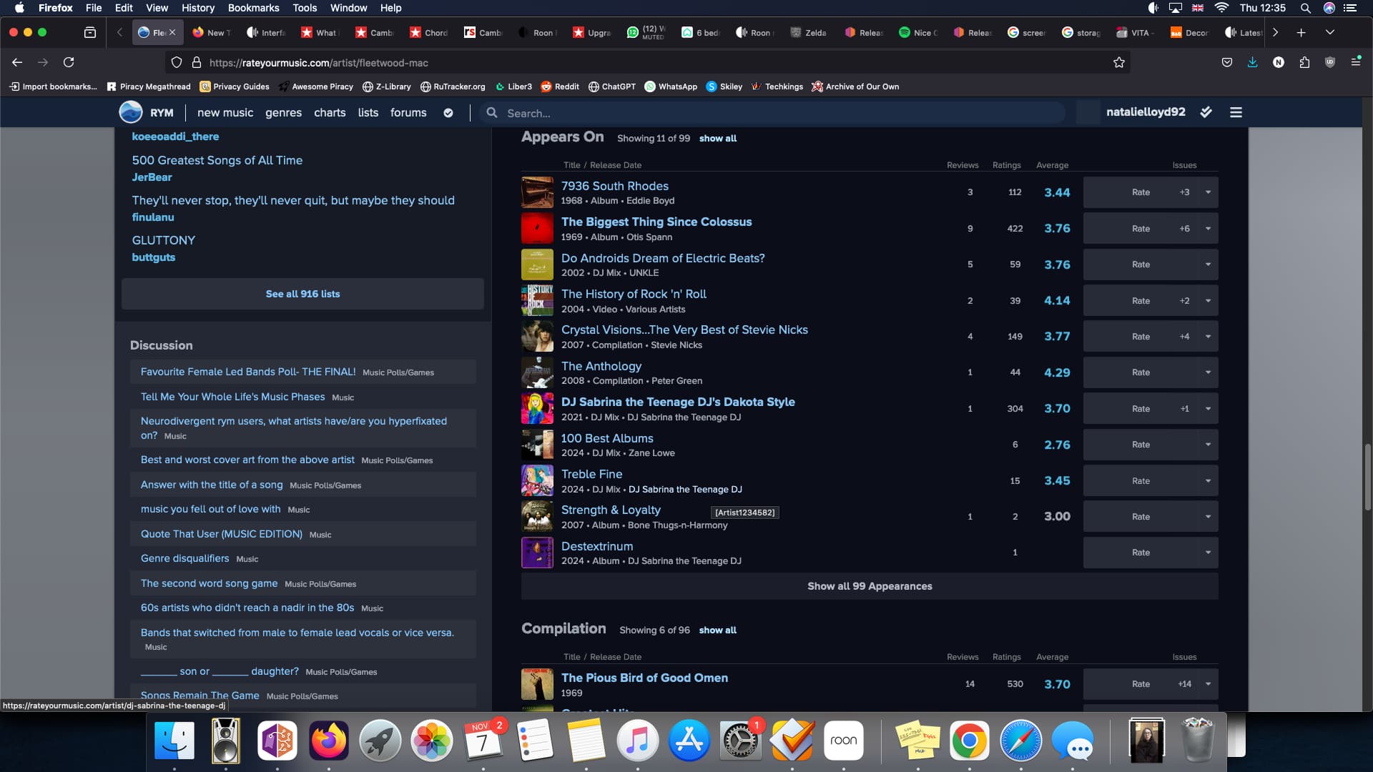The height and width of the screenshot is (772, 1373).
Task: Open the History menu in menu bar
Action: click(x=197, y=8)
